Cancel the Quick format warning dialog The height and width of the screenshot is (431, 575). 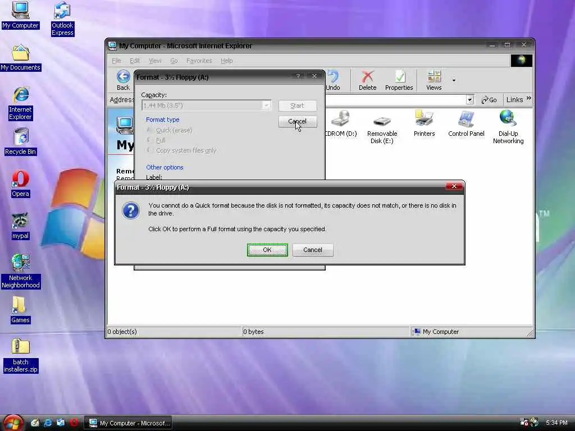[313, 250]
